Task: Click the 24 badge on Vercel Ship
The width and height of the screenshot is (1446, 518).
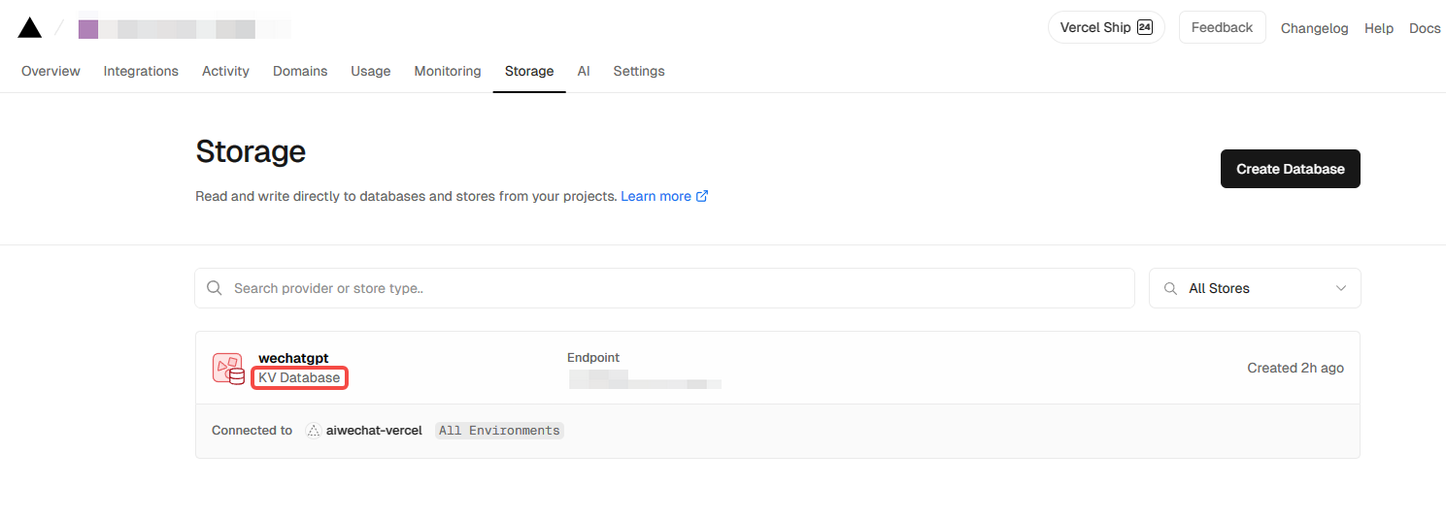Action: pos(1145,28)
